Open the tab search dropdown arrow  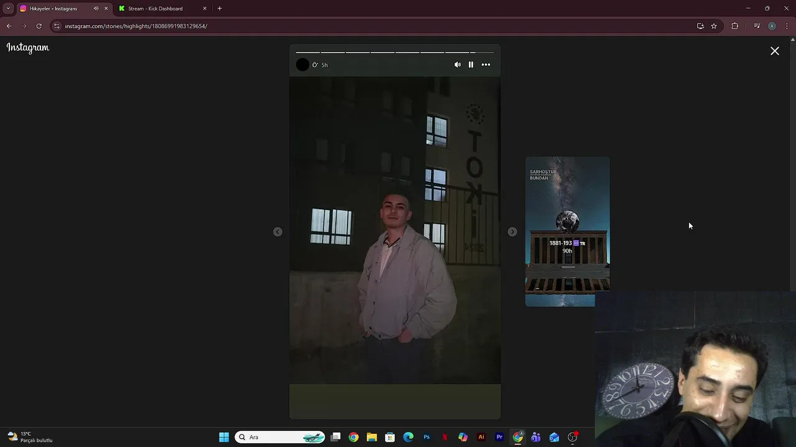tap(8, 9)
